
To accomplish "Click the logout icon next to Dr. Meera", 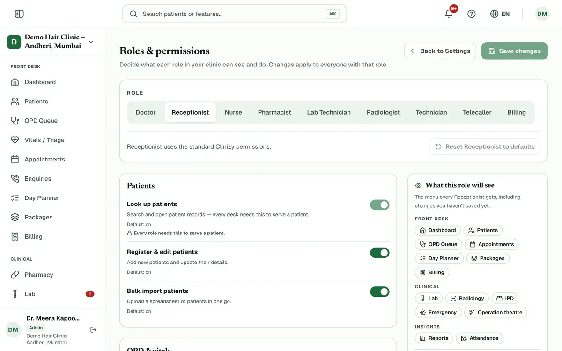I will click(93, 330).
